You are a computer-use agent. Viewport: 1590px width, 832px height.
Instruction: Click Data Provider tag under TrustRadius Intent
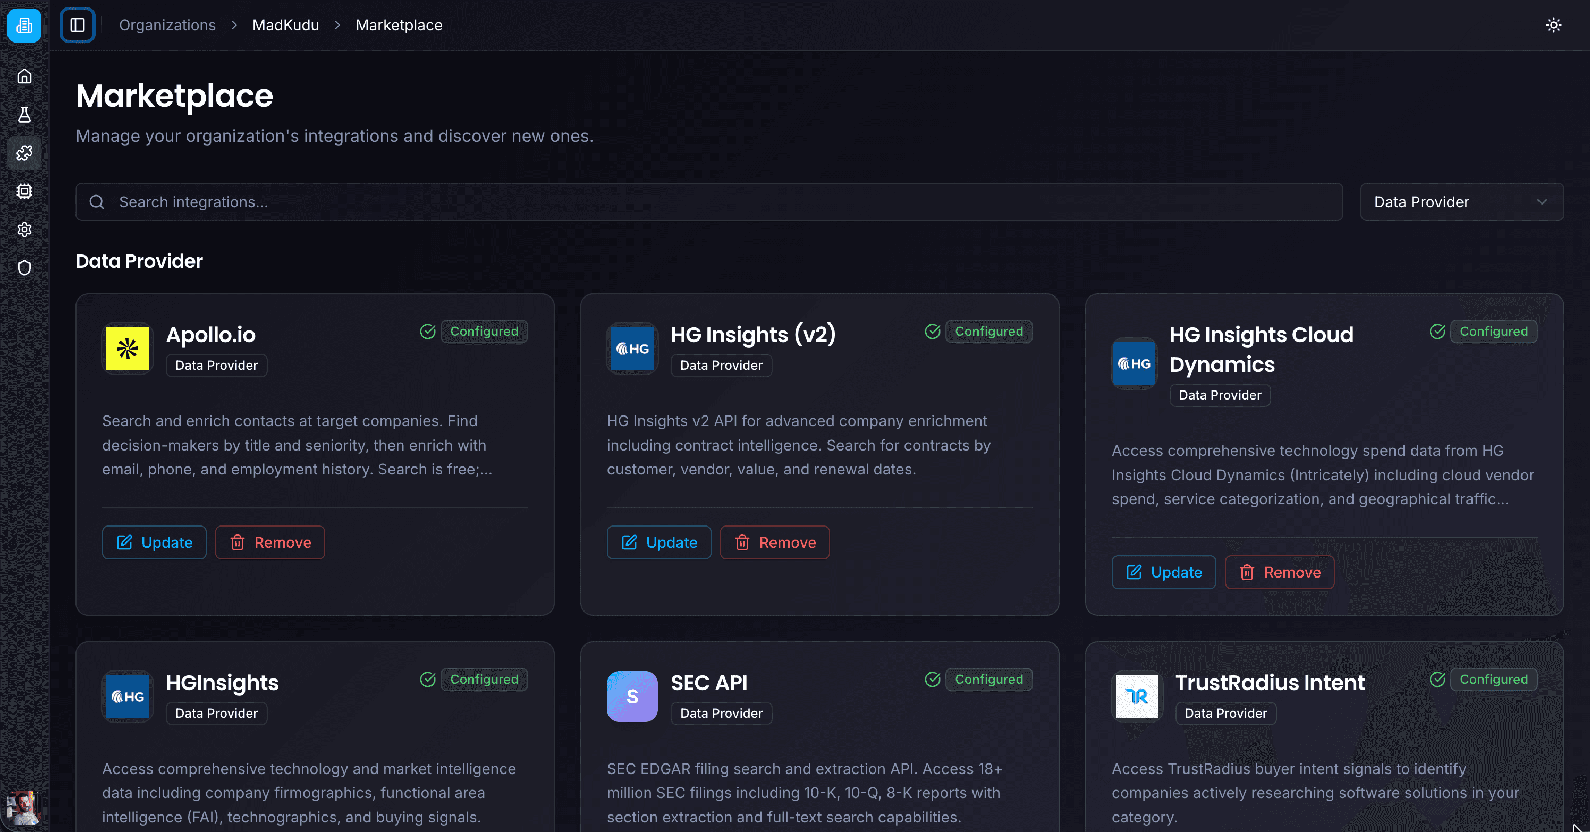(1226, 714)
